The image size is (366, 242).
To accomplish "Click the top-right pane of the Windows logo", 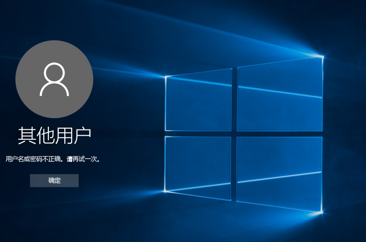I will (x=280, y=95).
